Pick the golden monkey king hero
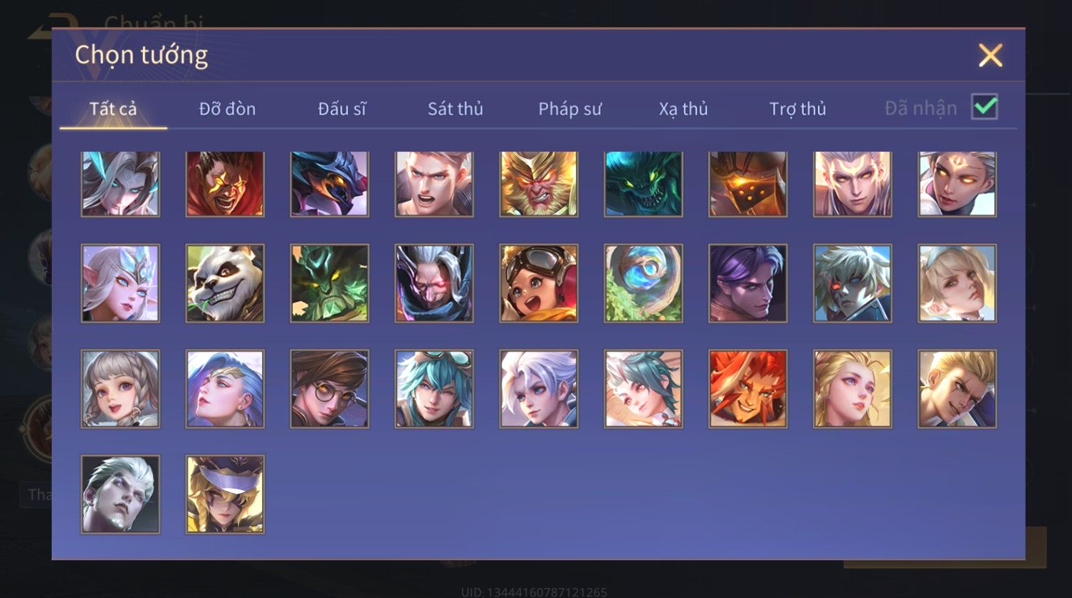Screen dimensions: 1072x598 pos(539,184)
